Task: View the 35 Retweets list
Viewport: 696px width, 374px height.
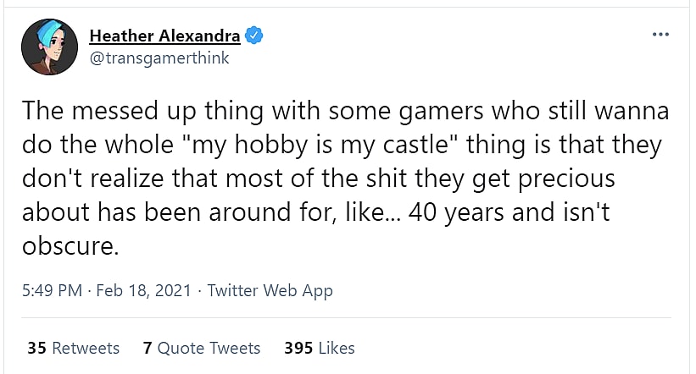Action: click(x=73, y=348)
